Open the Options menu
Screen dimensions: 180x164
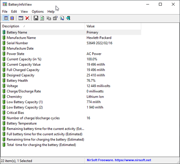pyautogui.click(x=37, y=12)
